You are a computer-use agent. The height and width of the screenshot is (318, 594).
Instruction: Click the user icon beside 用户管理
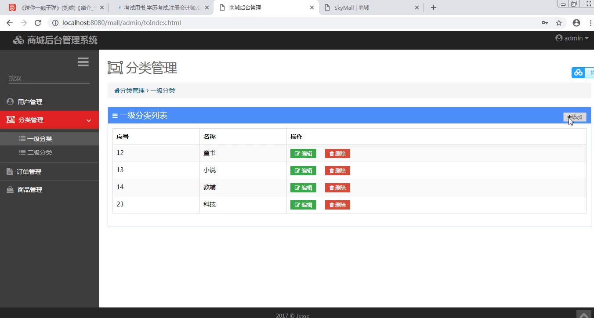(10, 101)
